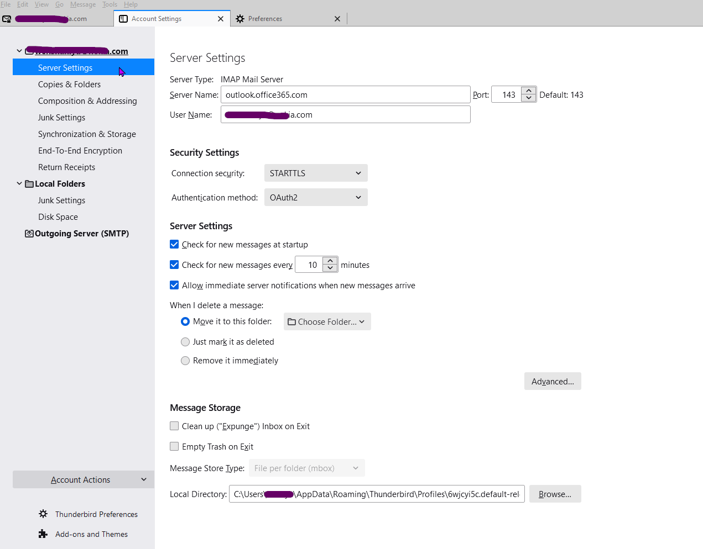This screenshot has height=549, width=703.
Task: Open the Tools menu
Action: tap(110, 4)
